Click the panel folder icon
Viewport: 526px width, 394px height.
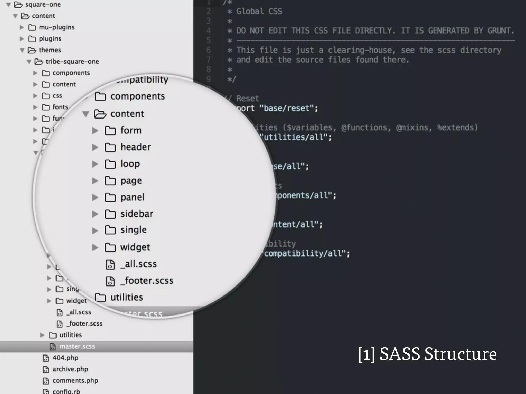(x=110, y=197)
